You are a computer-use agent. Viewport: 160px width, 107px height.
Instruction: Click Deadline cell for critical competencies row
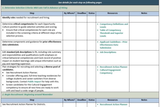(82, 31)
